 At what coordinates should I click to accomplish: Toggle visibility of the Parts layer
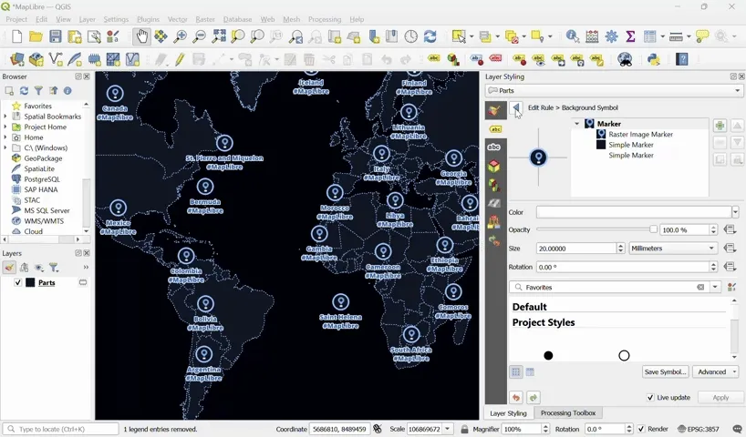click(x=17, y=282)
